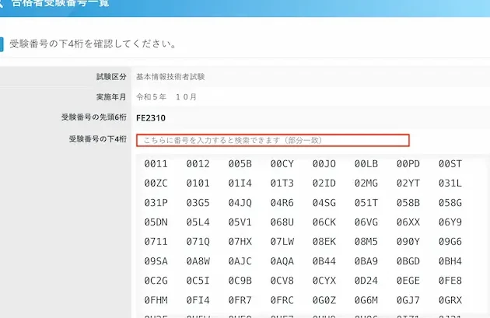Select exam number 02MG

point(366,183)
